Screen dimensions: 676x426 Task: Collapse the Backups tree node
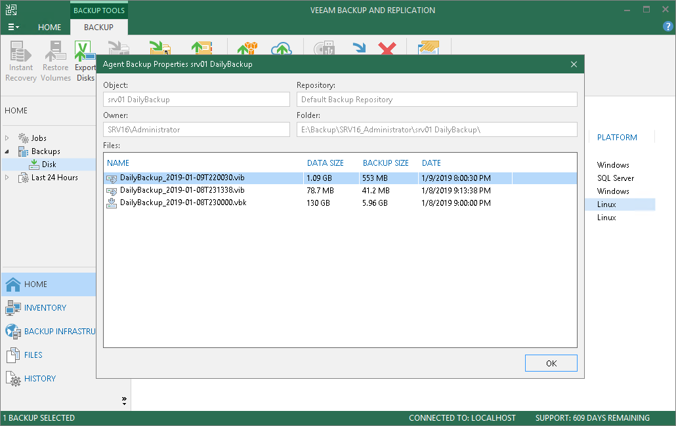[7, 151]
